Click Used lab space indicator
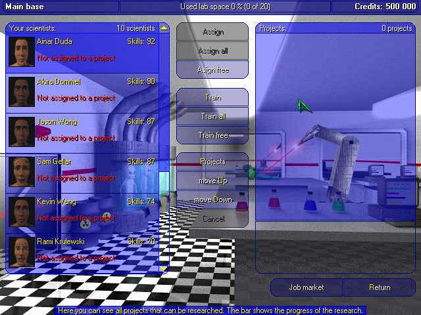The height and width of the screenshot is (315, 421). (225, 7)
